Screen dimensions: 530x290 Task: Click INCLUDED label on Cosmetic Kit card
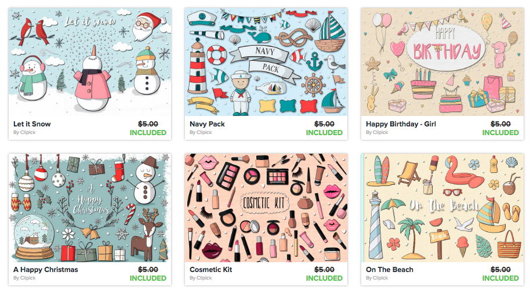tap(324, 278)
